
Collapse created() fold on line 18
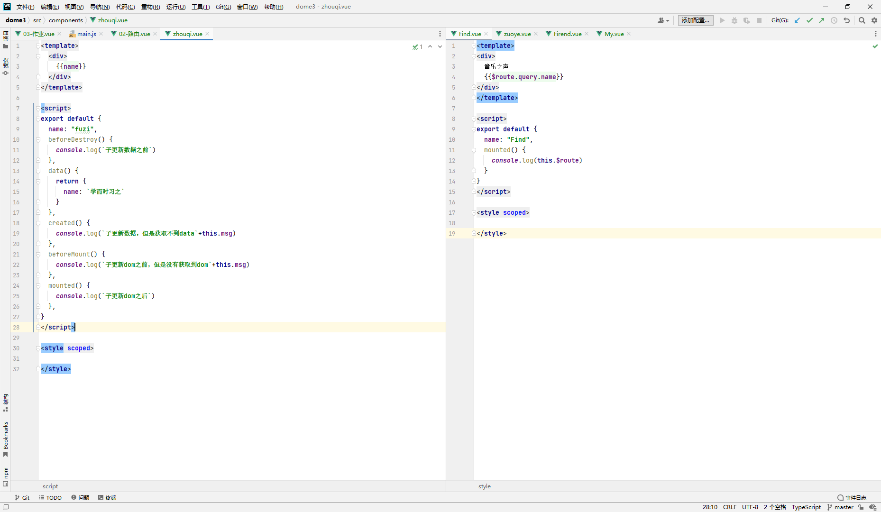[x=38, y=223]
